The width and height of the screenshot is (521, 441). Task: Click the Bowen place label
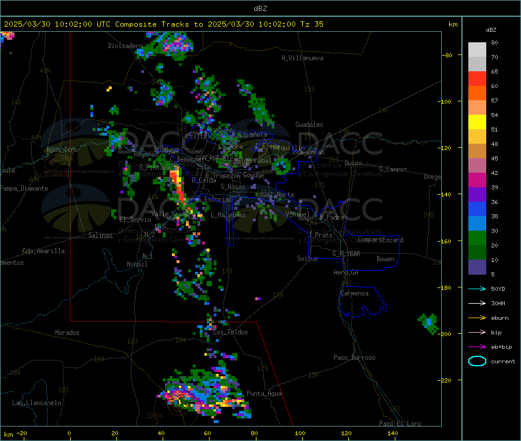click(x=385, y=259)
